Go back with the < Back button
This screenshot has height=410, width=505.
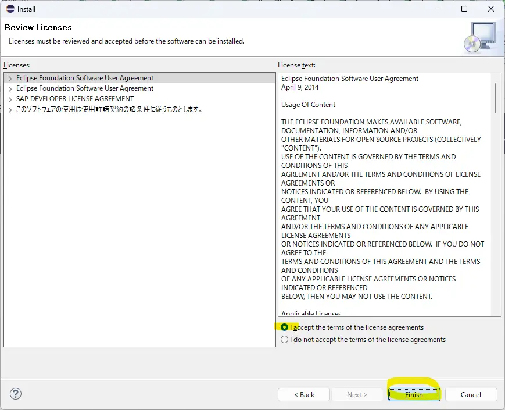(x=304, y=394)
